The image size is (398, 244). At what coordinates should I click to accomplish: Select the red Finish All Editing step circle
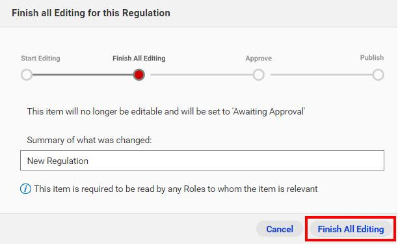pos(139,75)
